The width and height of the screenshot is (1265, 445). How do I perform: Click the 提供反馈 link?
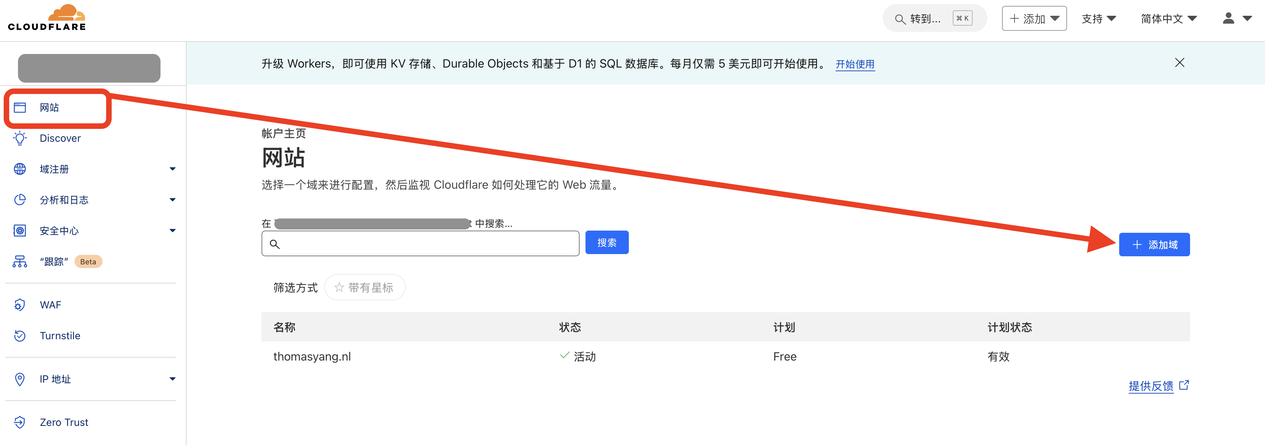(x=1150, y=386)
